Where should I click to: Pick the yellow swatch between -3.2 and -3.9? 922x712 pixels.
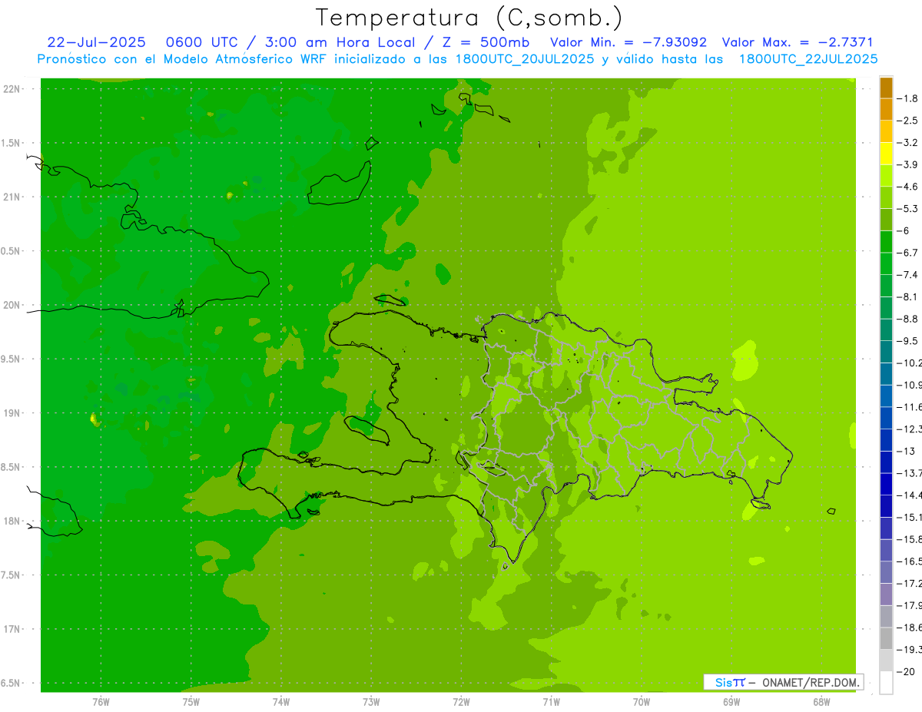(886, 154)
